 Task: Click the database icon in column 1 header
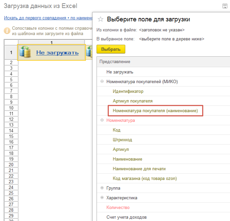25,52
